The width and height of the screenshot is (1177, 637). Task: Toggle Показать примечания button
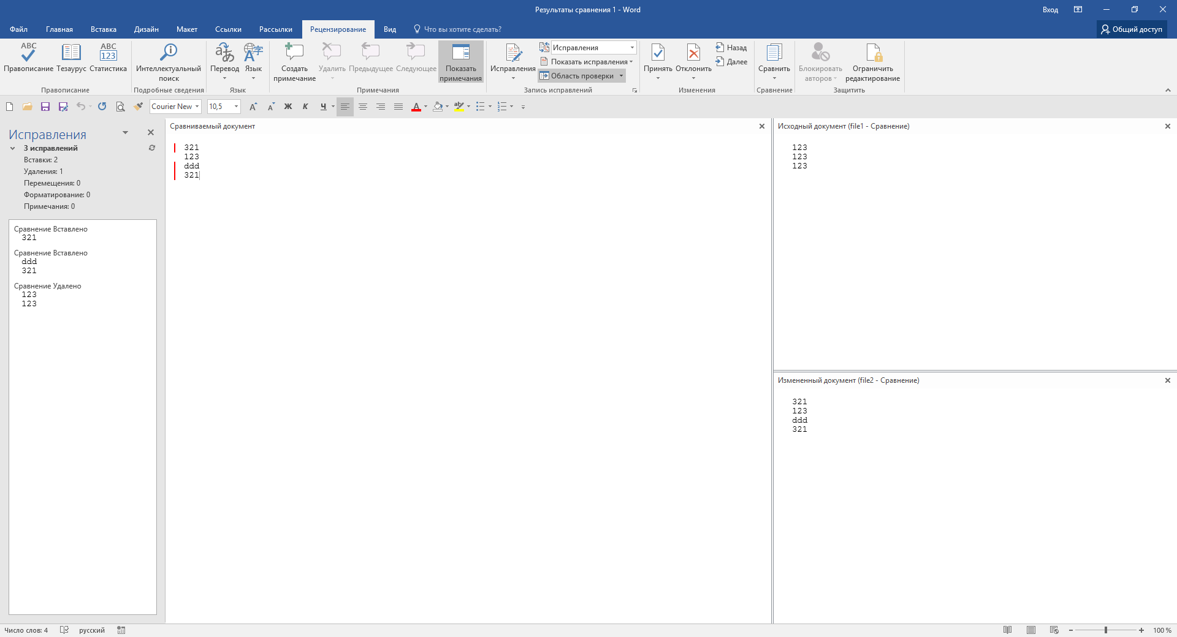coord(461,61)
